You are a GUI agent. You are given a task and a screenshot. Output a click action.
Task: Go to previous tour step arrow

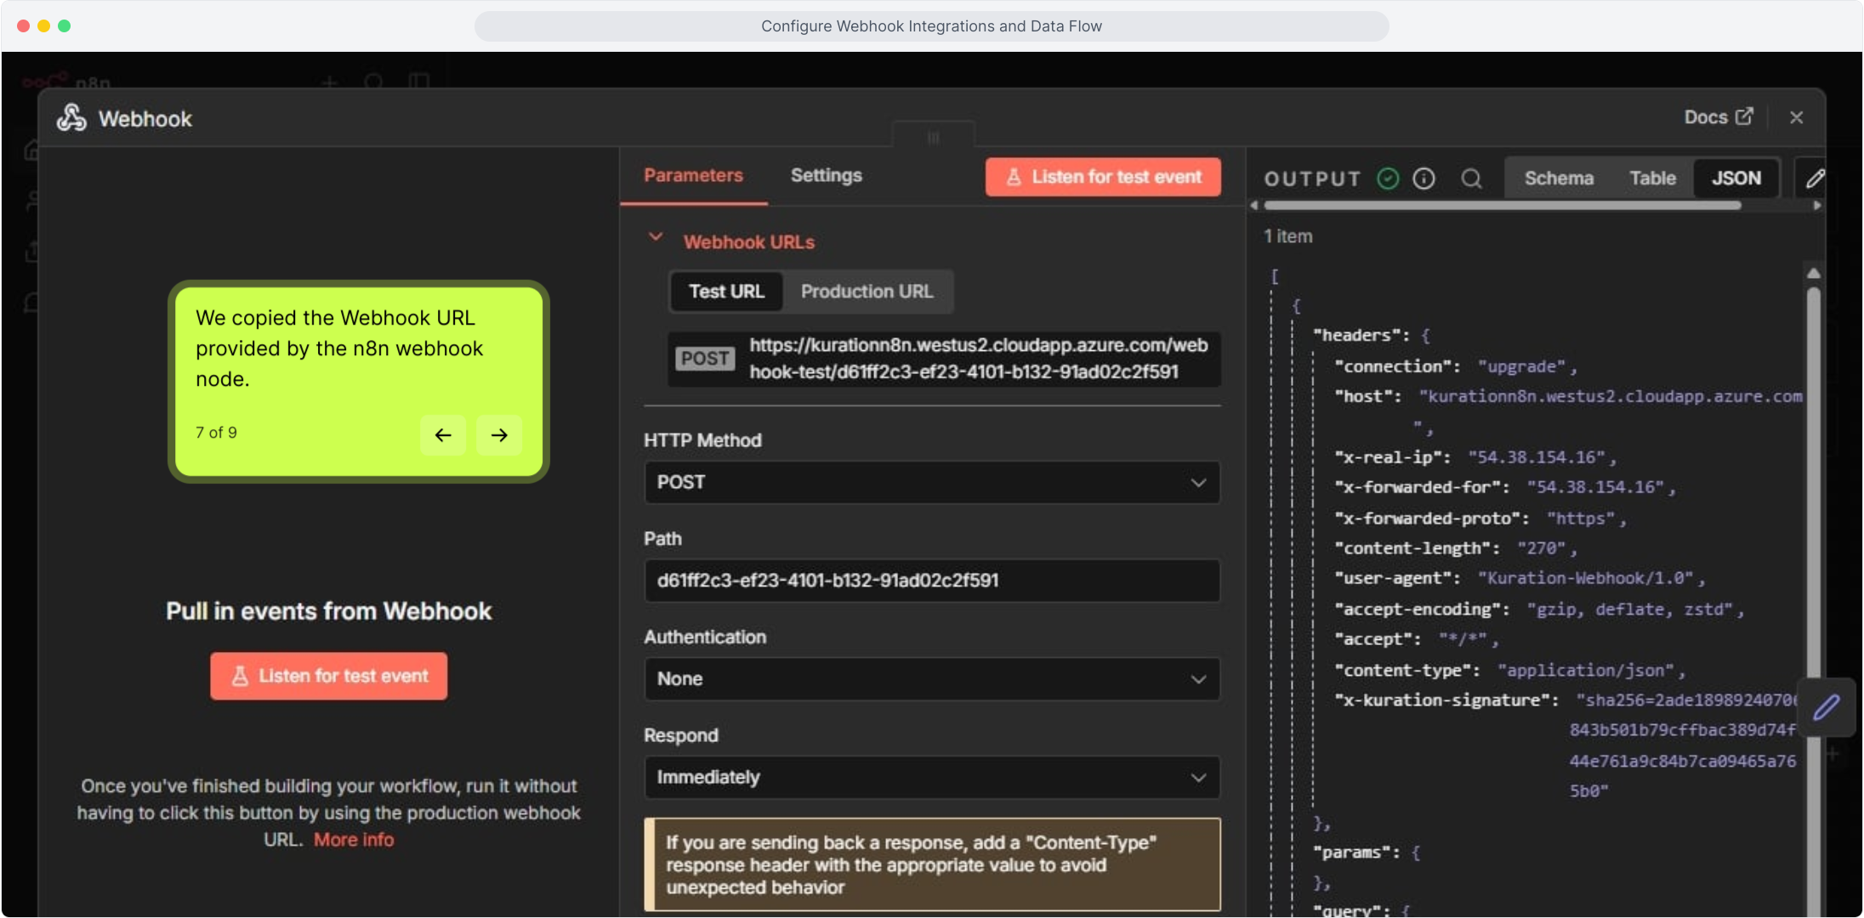pos(443,435)
